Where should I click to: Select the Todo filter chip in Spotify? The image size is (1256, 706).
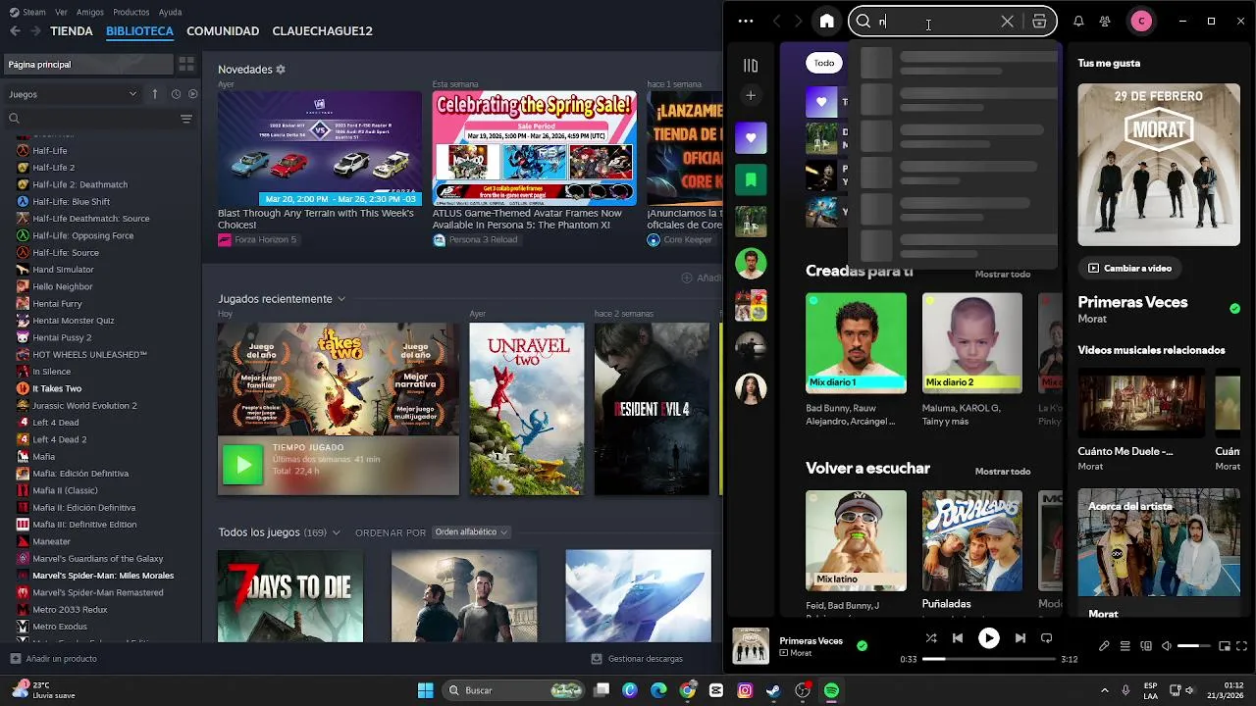click(x=824, y=63)
